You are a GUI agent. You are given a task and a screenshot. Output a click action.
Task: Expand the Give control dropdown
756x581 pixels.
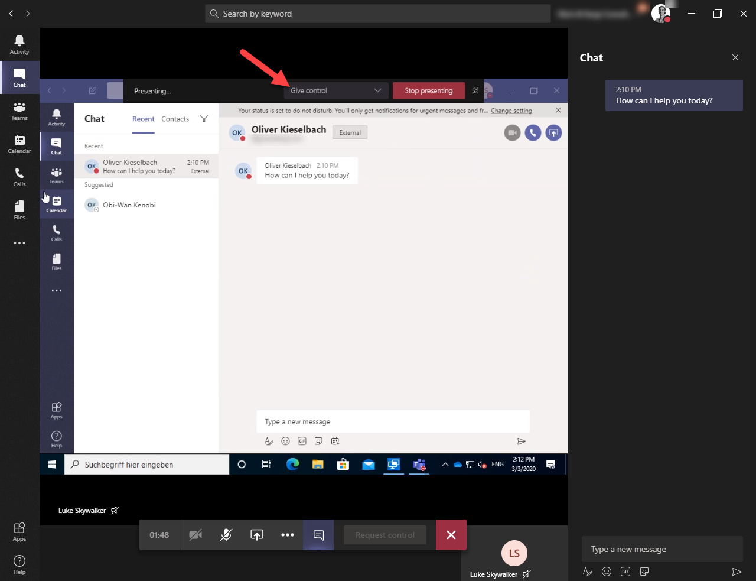pyautogui.click(x=378, y=90)
